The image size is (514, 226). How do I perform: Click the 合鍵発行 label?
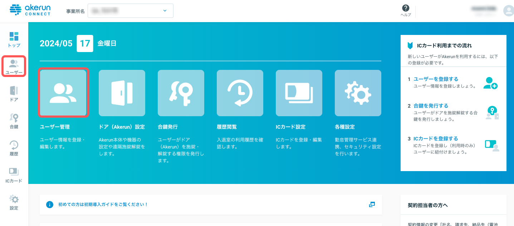point(168,127)
